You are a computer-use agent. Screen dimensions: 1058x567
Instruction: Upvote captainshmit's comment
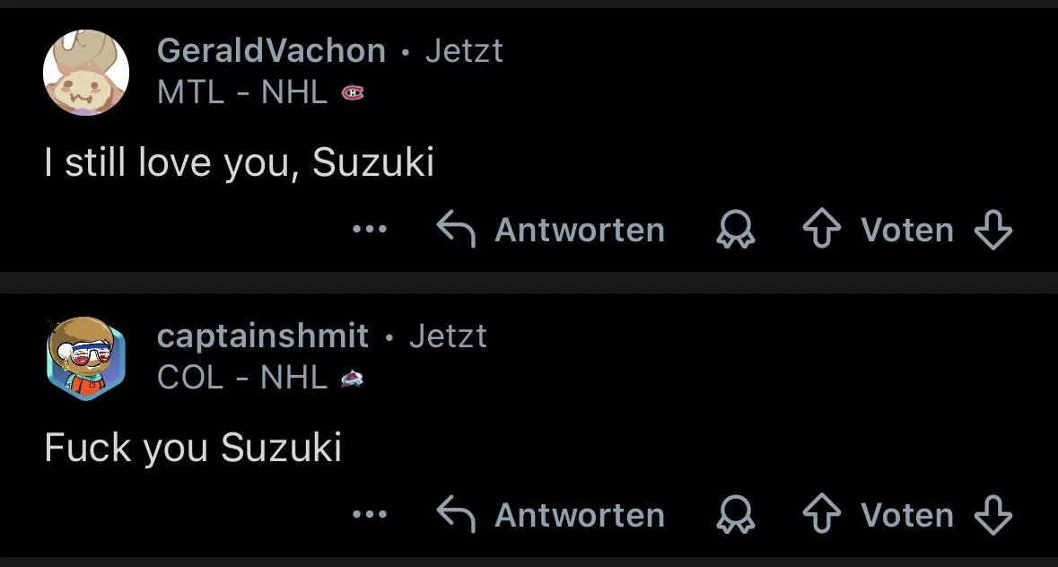click(820, 516)
